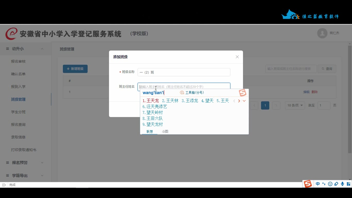This screenshot has width=352, height=198.
Task: Open the IME toolbox grid icon
Action: point(348,184)
